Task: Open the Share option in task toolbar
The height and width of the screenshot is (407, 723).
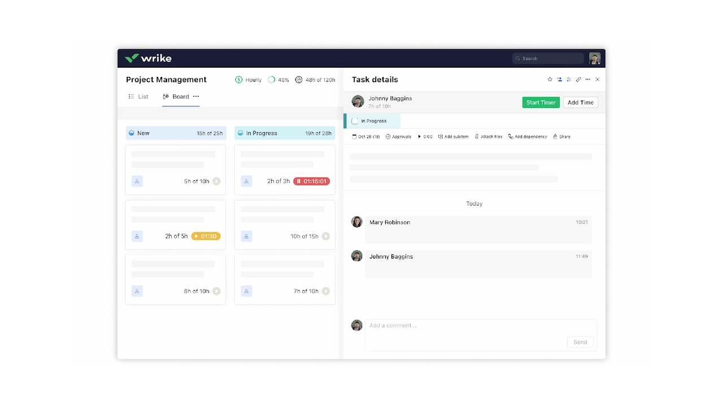Action: point(556,136)
